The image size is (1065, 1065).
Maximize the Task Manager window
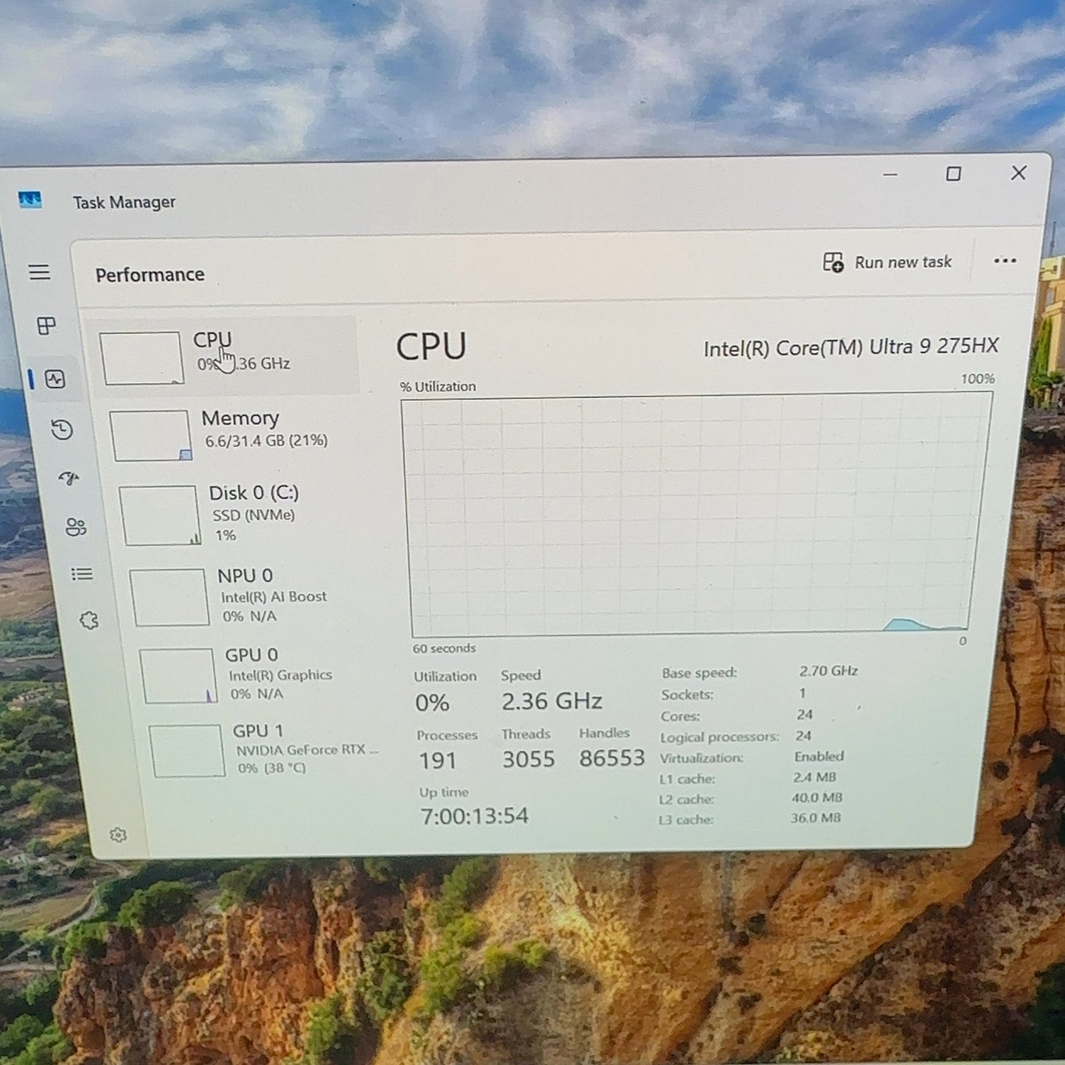954,174
